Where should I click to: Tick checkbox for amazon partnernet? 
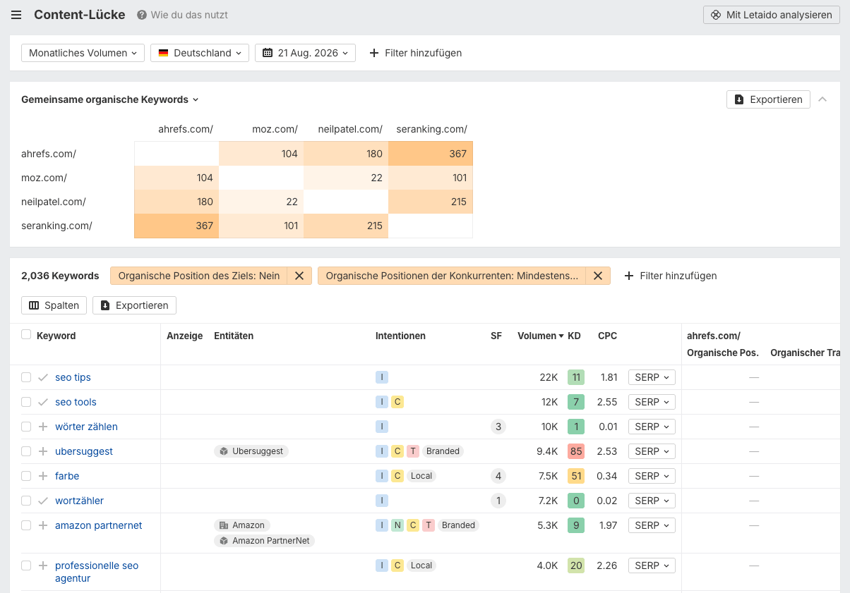tap(26, 525)
